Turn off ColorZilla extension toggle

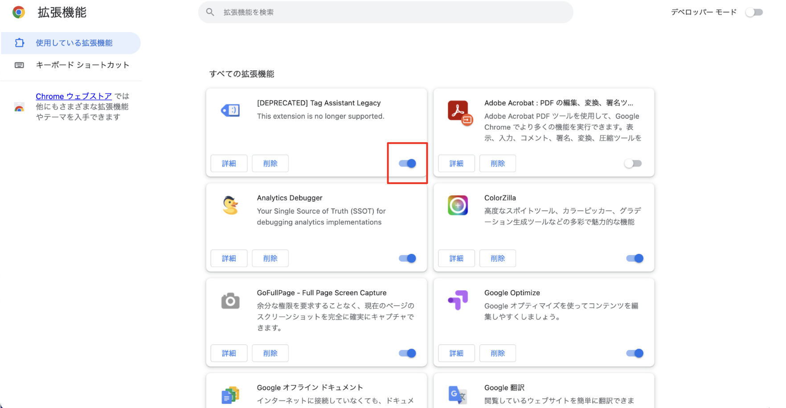[635, 258]
